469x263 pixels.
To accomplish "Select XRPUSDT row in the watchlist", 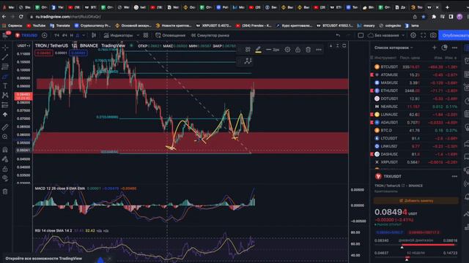I will [416, 162].
